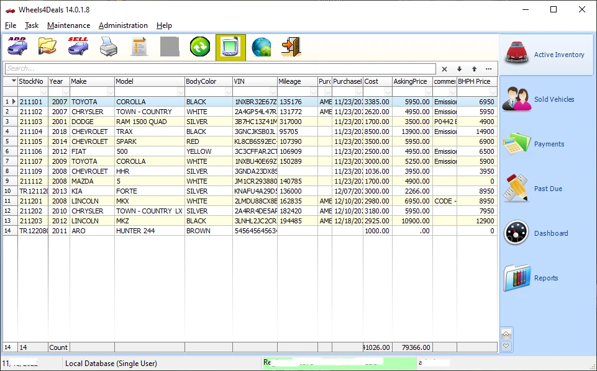Select the YELLOW body color cell
This screenshot has width=597, height=371.
click(209, 151)
